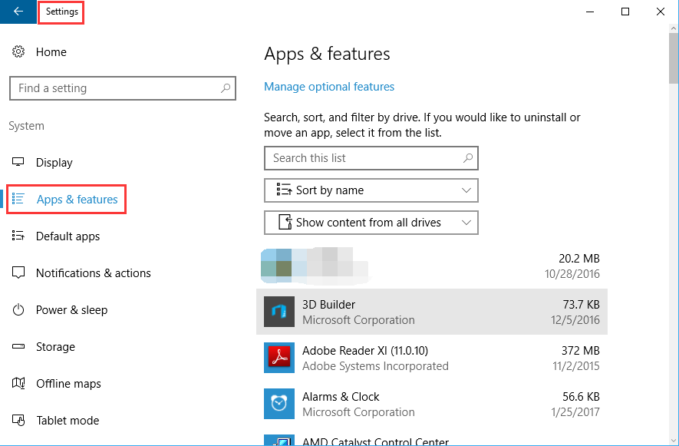Click Adobe Systems Incorporated publisher text
Image resolution: width=679 pixels, height=446 pixels.
click(x=375, y=366)
